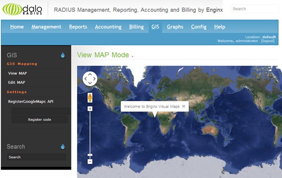
Task: Open the Accounting section
Action: click(108, 27)
